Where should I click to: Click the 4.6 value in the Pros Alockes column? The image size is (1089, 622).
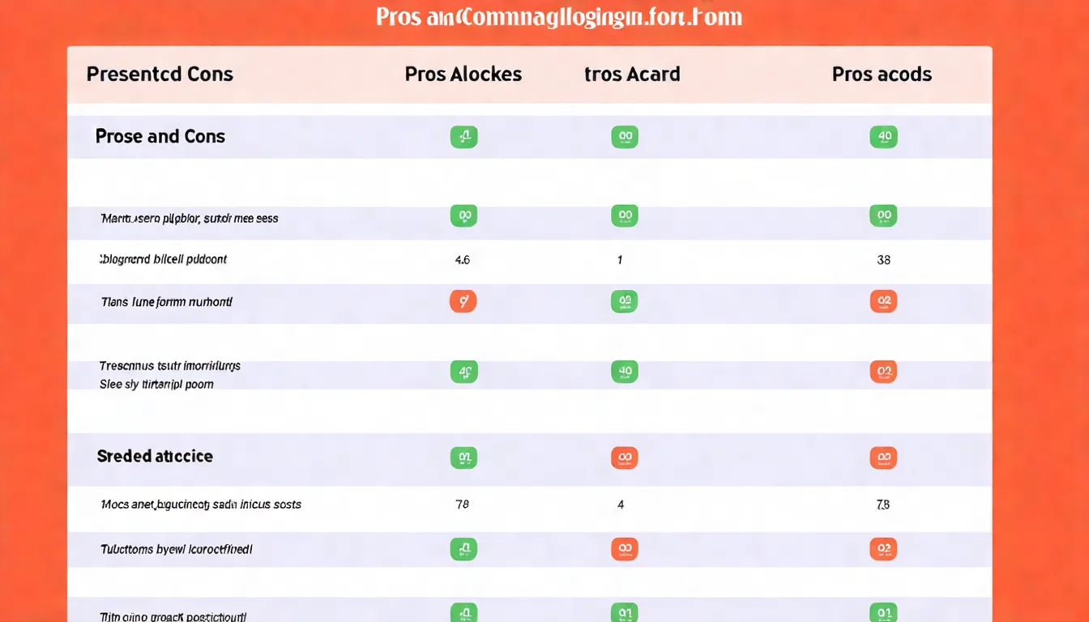click(463, 260)
